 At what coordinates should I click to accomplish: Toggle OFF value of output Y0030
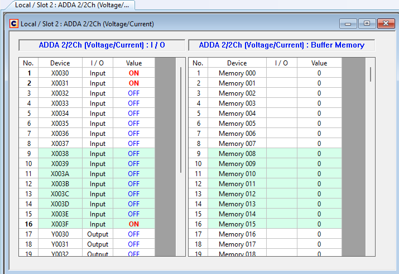click(x=133, y=234)
